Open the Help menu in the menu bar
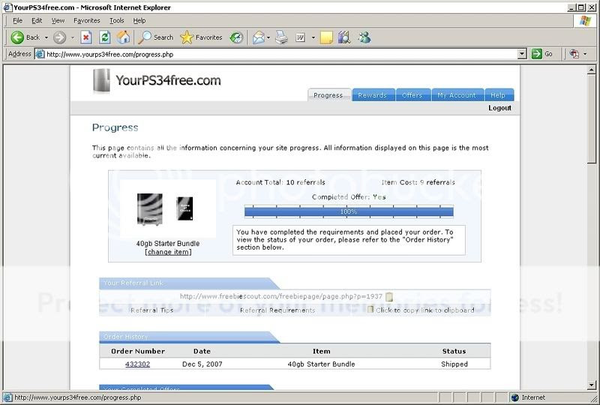 (139, 21)
